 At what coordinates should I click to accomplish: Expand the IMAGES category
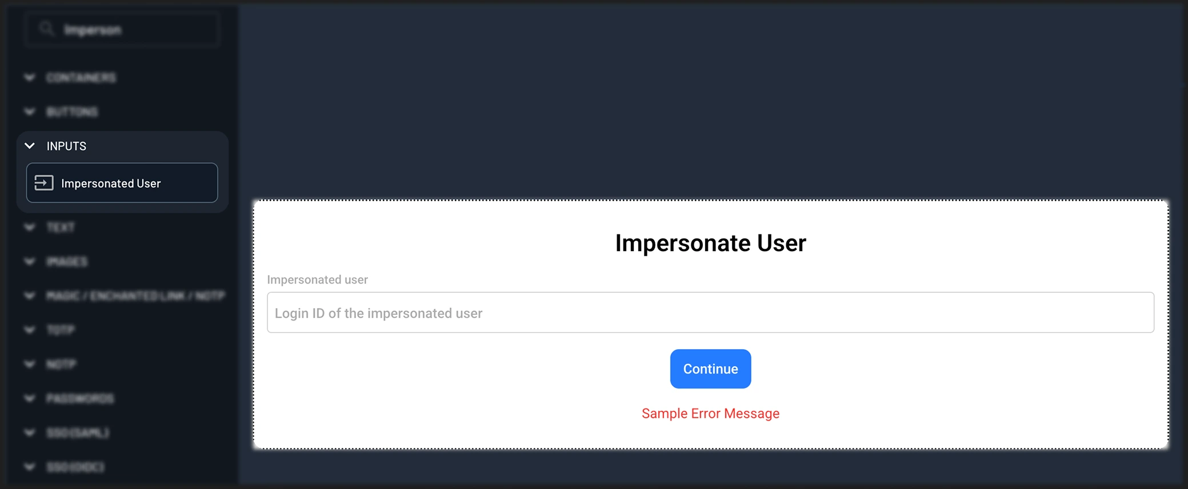click(x=30, y=261)
